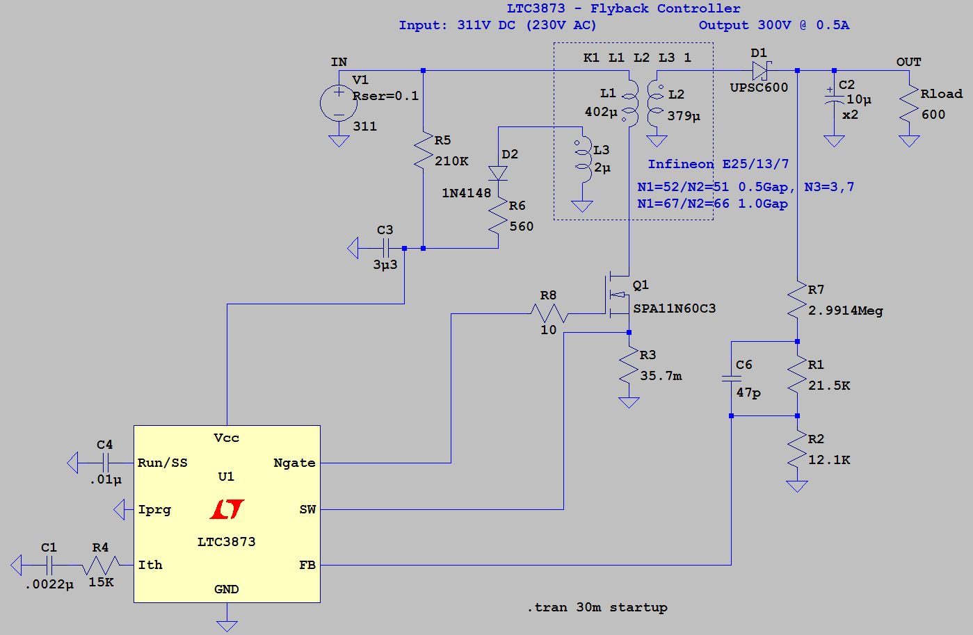Click the ground flag at Iprg pin
Screen dimensions: 973x635
click(x=119, y=509)
